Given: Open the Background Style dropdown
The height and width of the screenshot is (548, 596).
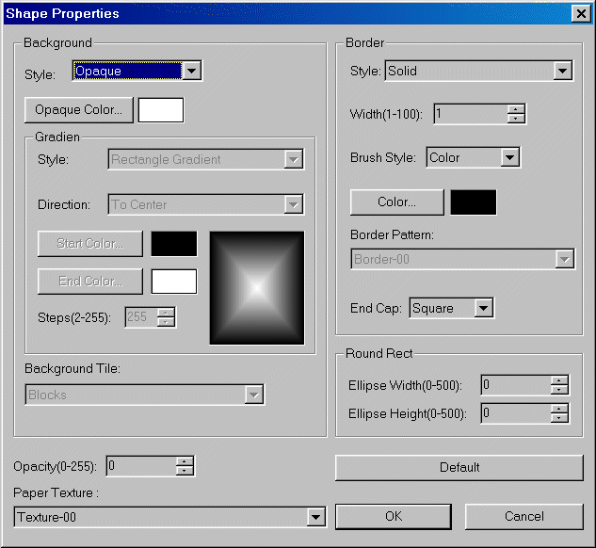Looking at the screenshot, I should 191,71.
